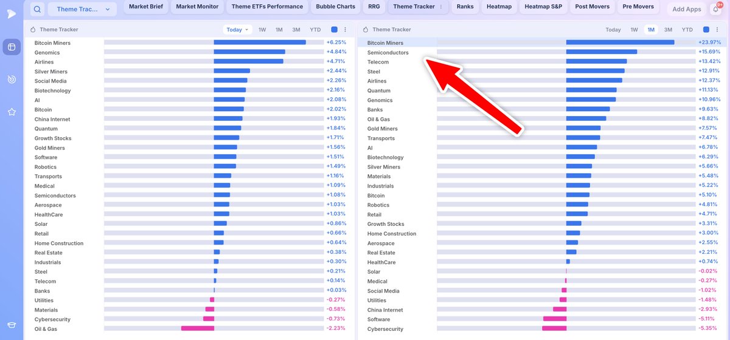730x340 pixels.
Task: Open three-dot menu on Theme Tracker tab
Action: (440, 7)
